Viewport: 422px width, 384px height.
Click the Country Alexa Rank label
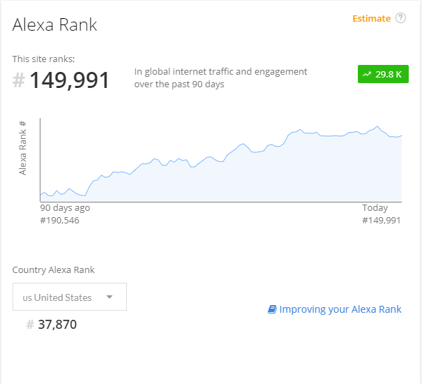(54, 269)
